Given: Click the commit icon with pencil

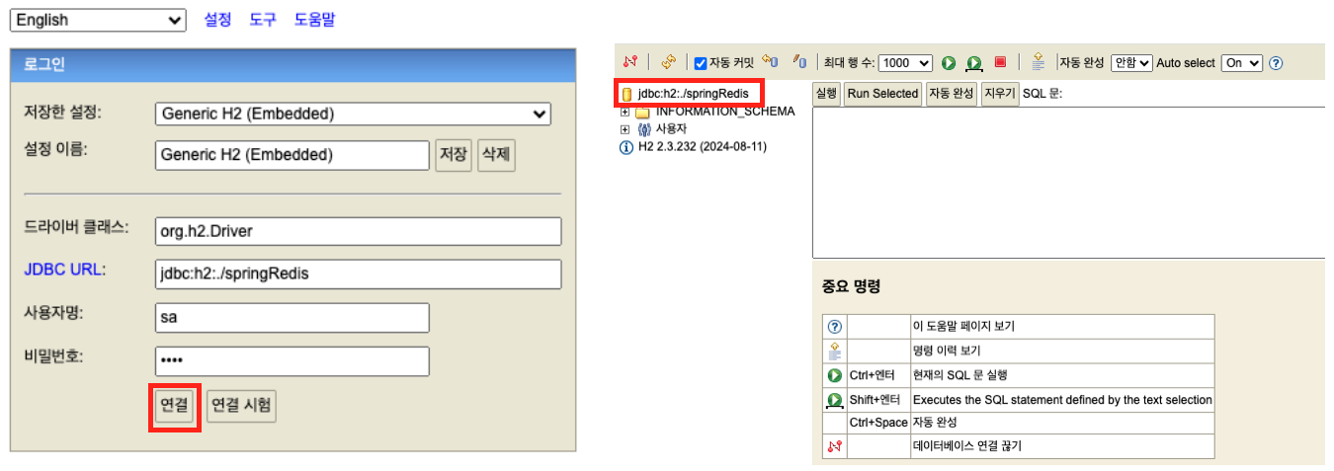Looking at the screenshot, I should [799, 62].
